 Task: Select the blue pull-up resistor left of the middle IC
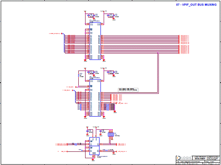coord(78,75)
